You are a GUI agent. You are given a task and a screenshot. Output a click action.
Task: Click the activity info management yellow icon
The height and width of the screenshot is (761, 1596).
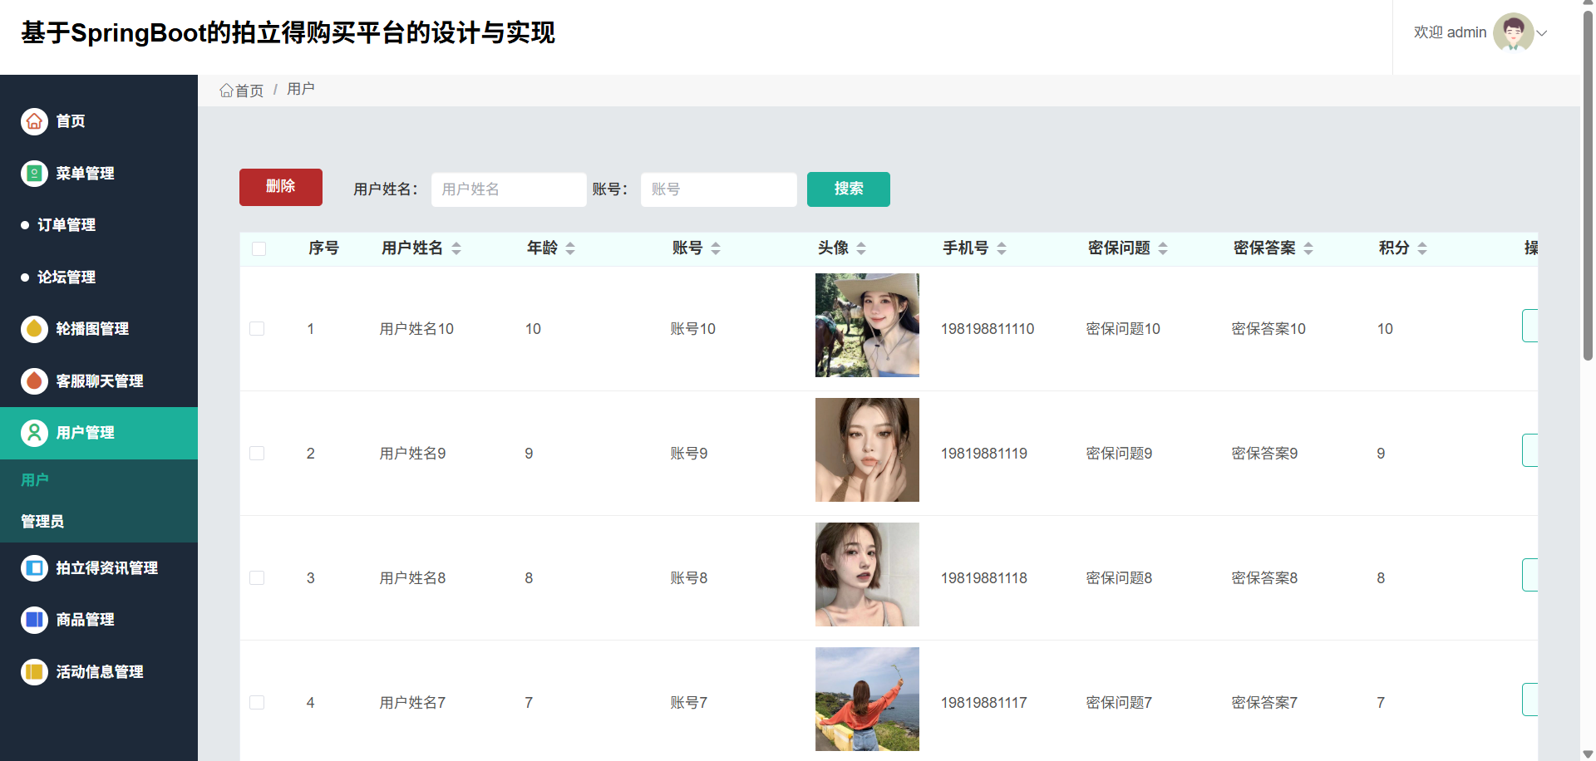coord(34,672)
